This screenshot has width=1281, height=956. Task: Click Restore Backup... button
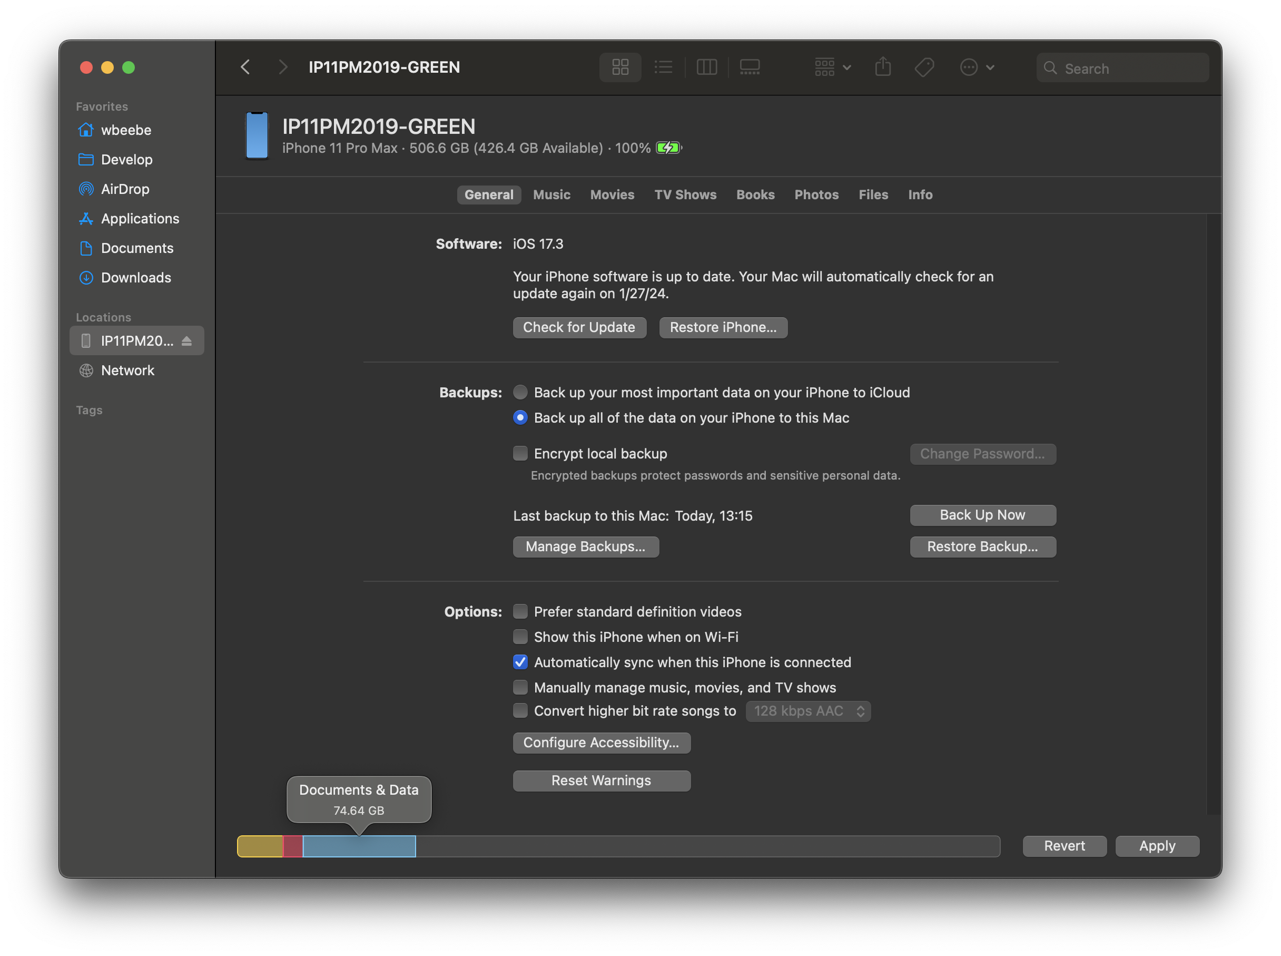pos(982,547)
